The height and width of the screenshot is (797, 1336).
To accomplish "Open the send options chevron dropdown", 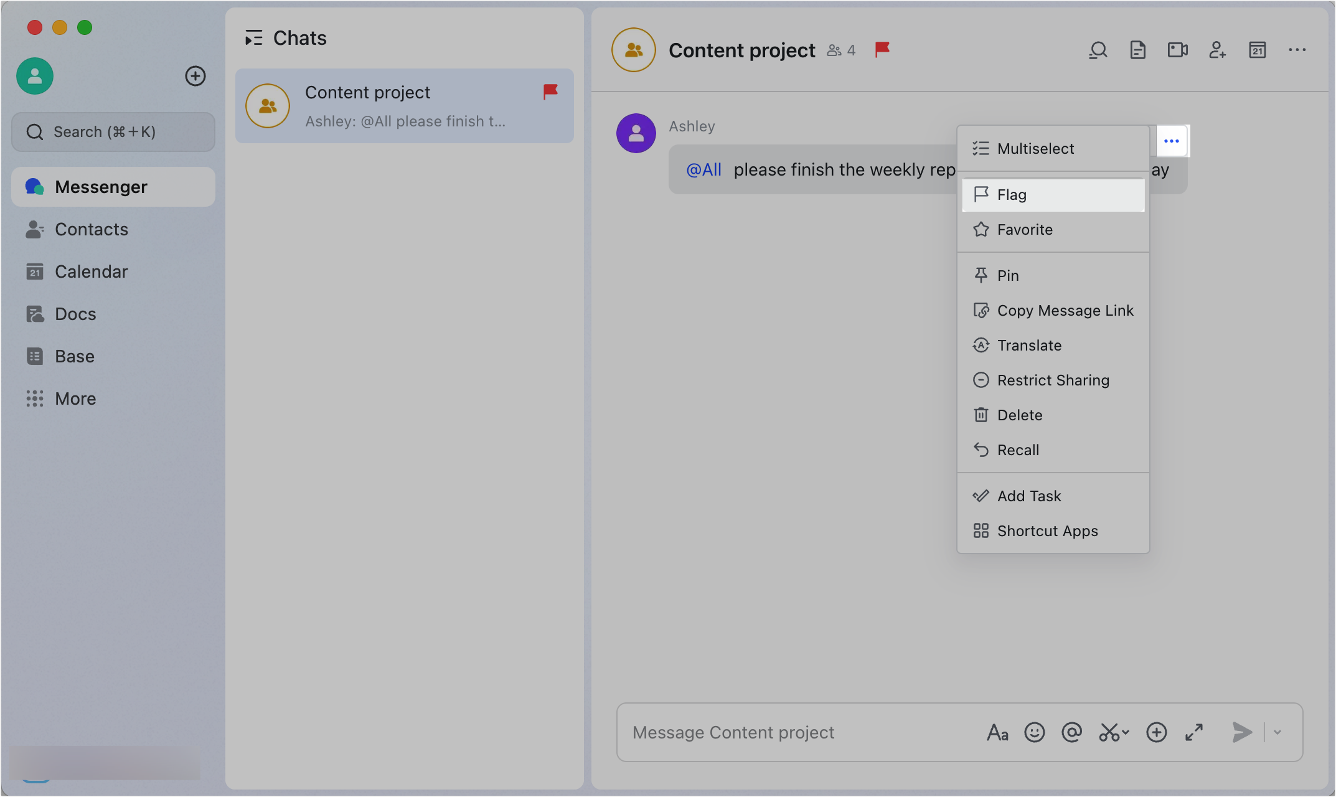I will [1277, 732].
